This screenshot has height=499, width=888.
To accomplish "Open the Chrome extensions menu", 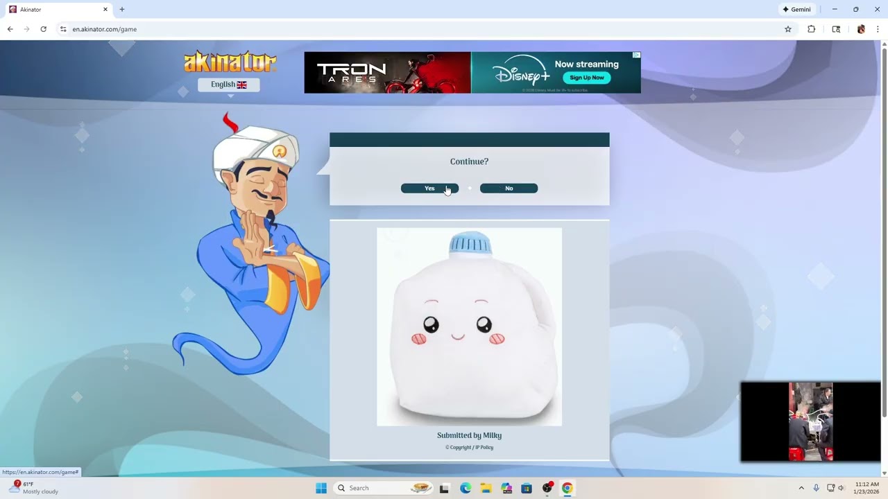I will 811,29.
